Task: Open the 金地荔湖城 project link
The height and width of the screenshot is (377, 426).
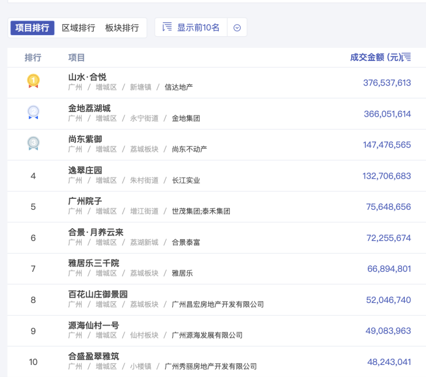Action: [89, 108]
